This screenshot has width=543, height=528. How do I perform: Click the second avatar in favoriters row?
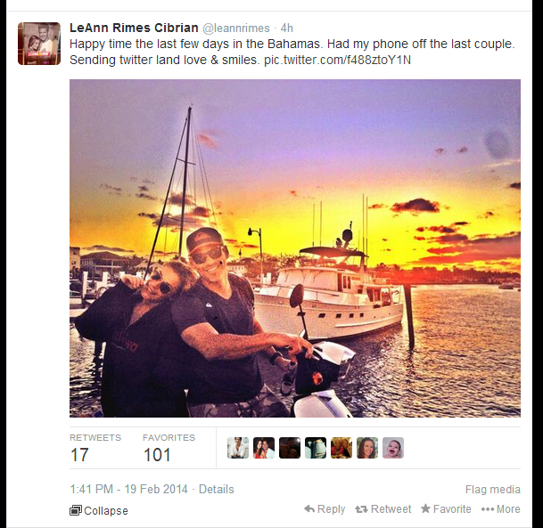[264, 448]
